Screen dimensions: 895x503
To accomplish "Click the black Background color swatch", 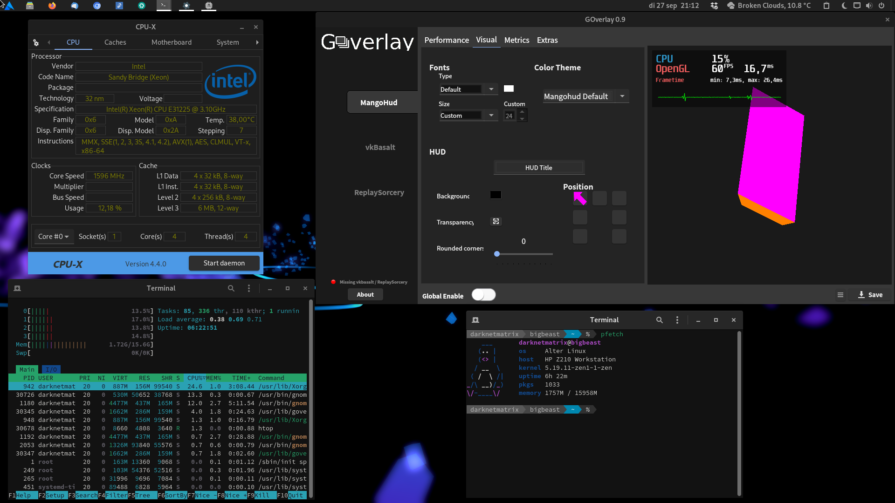I will [x=496, y=195].
